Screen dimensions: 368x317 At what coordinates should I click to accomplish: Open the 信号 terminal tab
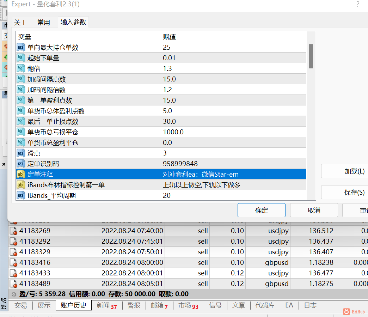click(215, 305)
